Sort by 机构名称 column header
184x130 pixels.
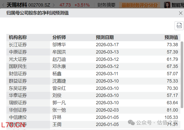point(18,37)
